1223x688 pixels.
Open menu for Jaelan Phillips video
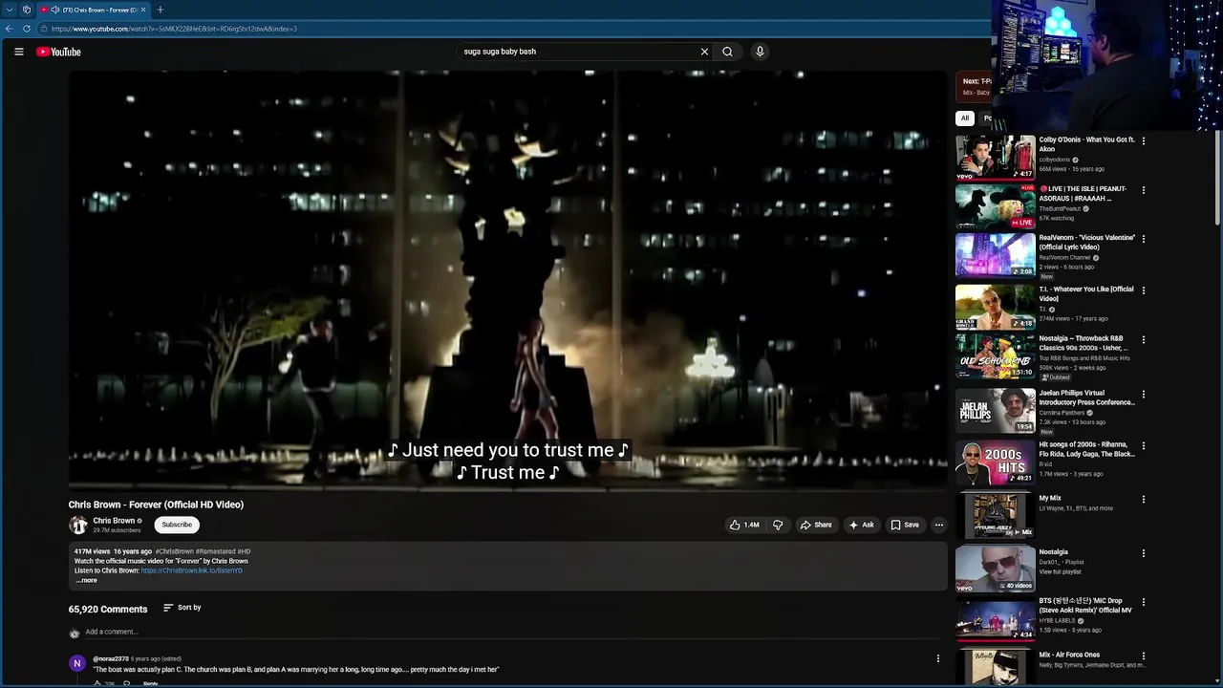tap(1143, 395)
